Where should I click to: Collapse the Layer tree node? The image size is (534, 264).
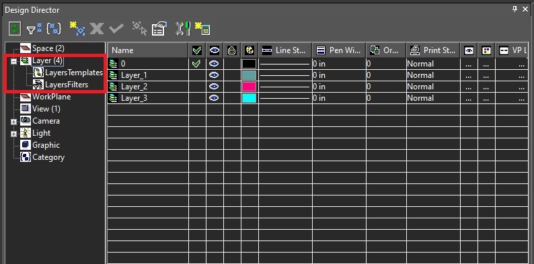[13, 62]
